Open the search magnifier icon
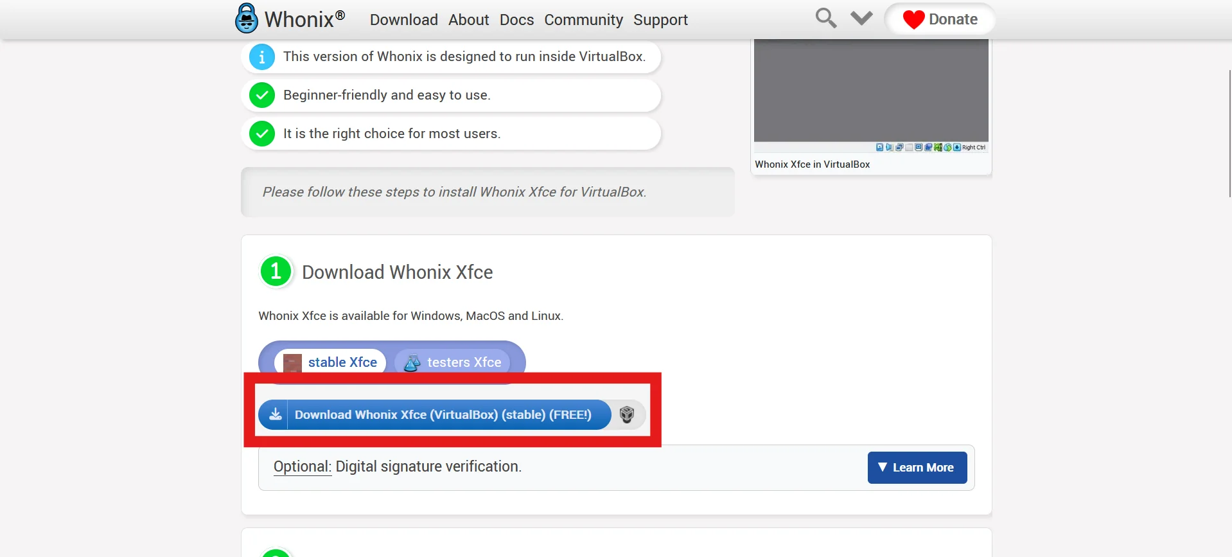 pos(825,18)
